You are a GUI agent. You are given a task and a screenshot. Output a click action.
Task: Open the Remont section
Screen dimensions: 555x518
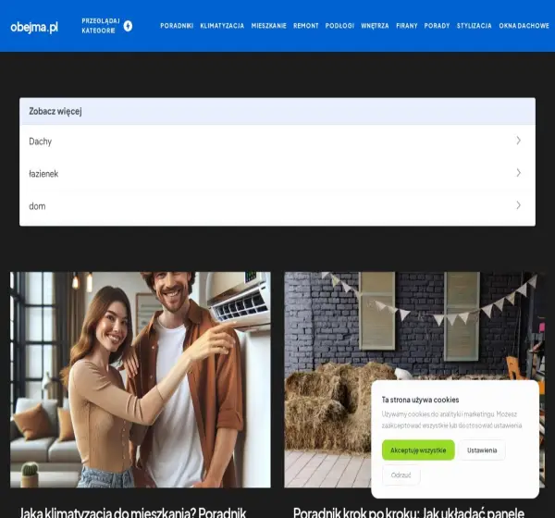click(x=306, y=26)
